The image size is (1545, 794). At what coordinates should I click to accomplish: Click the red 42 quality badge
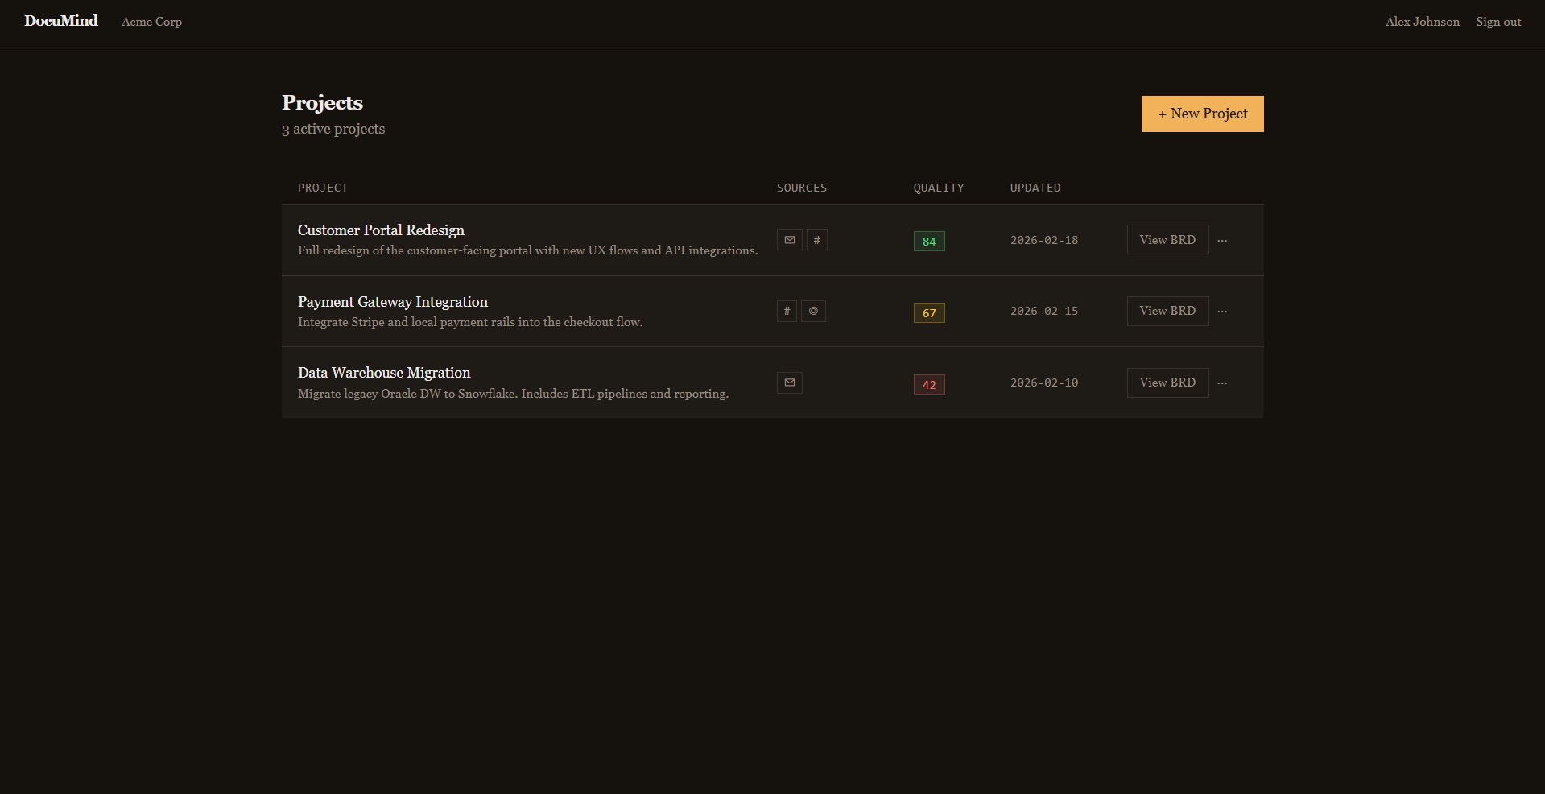tap(929, 385)
